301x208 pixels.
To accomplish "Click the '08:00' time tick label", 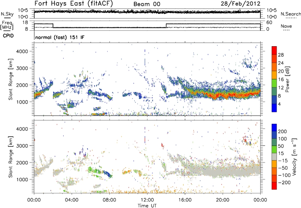I will (x=109, y=200).
